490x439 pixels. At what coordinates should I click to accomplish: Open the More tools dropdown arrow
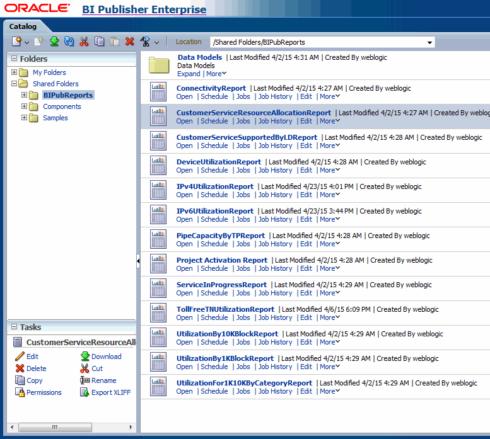click(156, 42)
